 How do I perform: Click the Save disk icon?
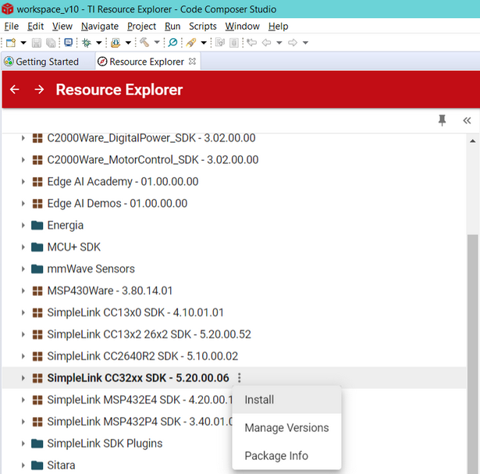[37, 43]
